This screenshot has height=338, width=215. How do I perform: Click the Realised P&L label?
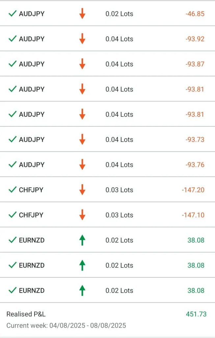point(26,314)
